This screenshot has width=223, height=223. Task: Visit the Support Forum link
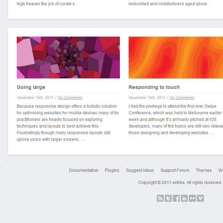tap(175, 170)
